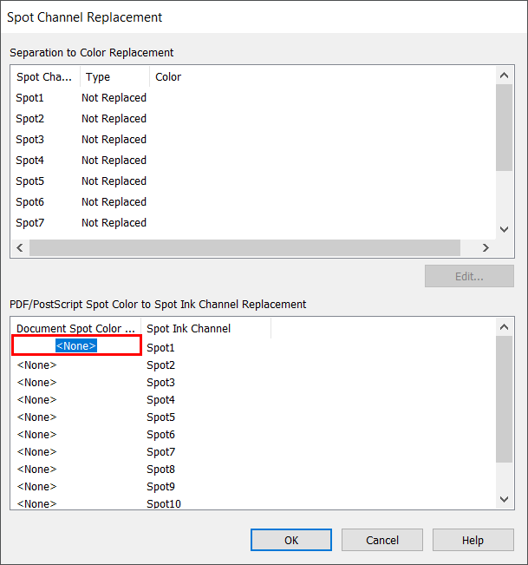This screenshot has width=528, height=565.
Task: Select the <None> entry beside Spot5
Action: [x=36, y=417]
